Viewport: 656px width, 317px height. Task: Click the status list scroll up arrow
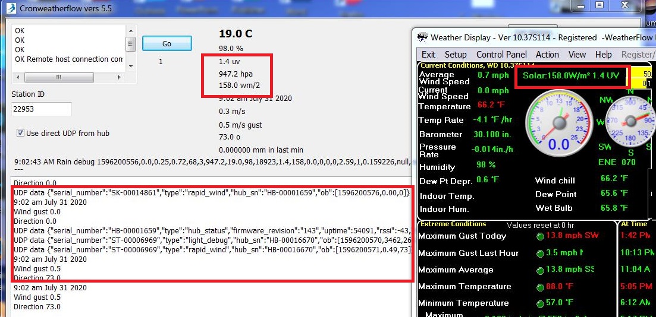[x=130, y=30]
